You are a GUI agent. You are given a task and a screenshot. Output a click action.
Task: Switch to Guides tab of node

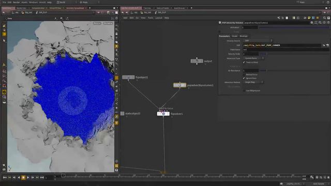235,36
